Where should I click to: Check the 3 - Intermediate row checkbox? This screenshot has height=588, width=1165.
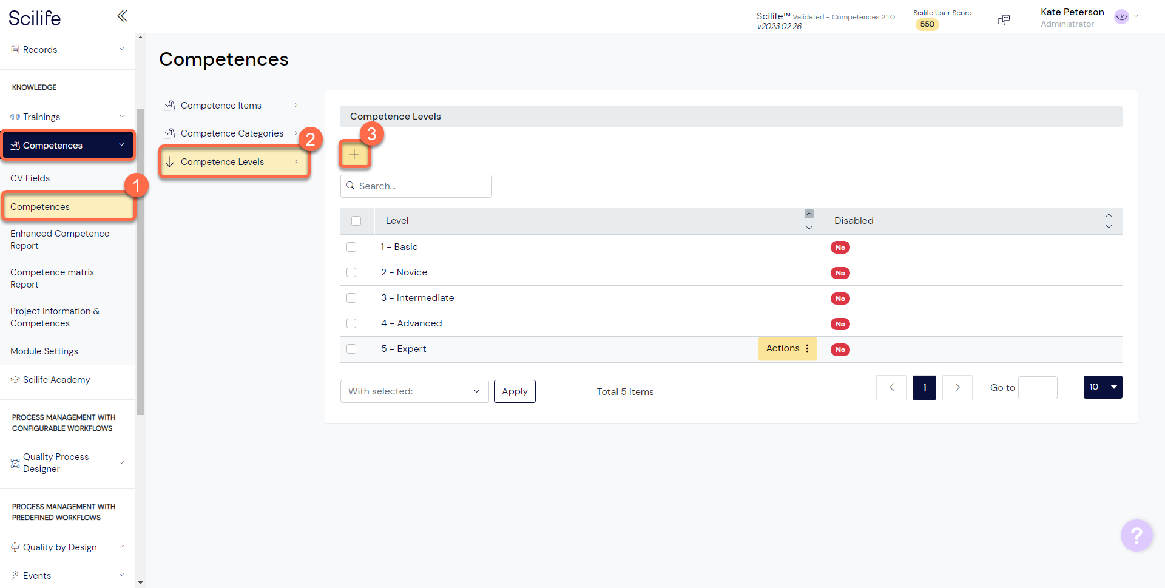point(351,298)
